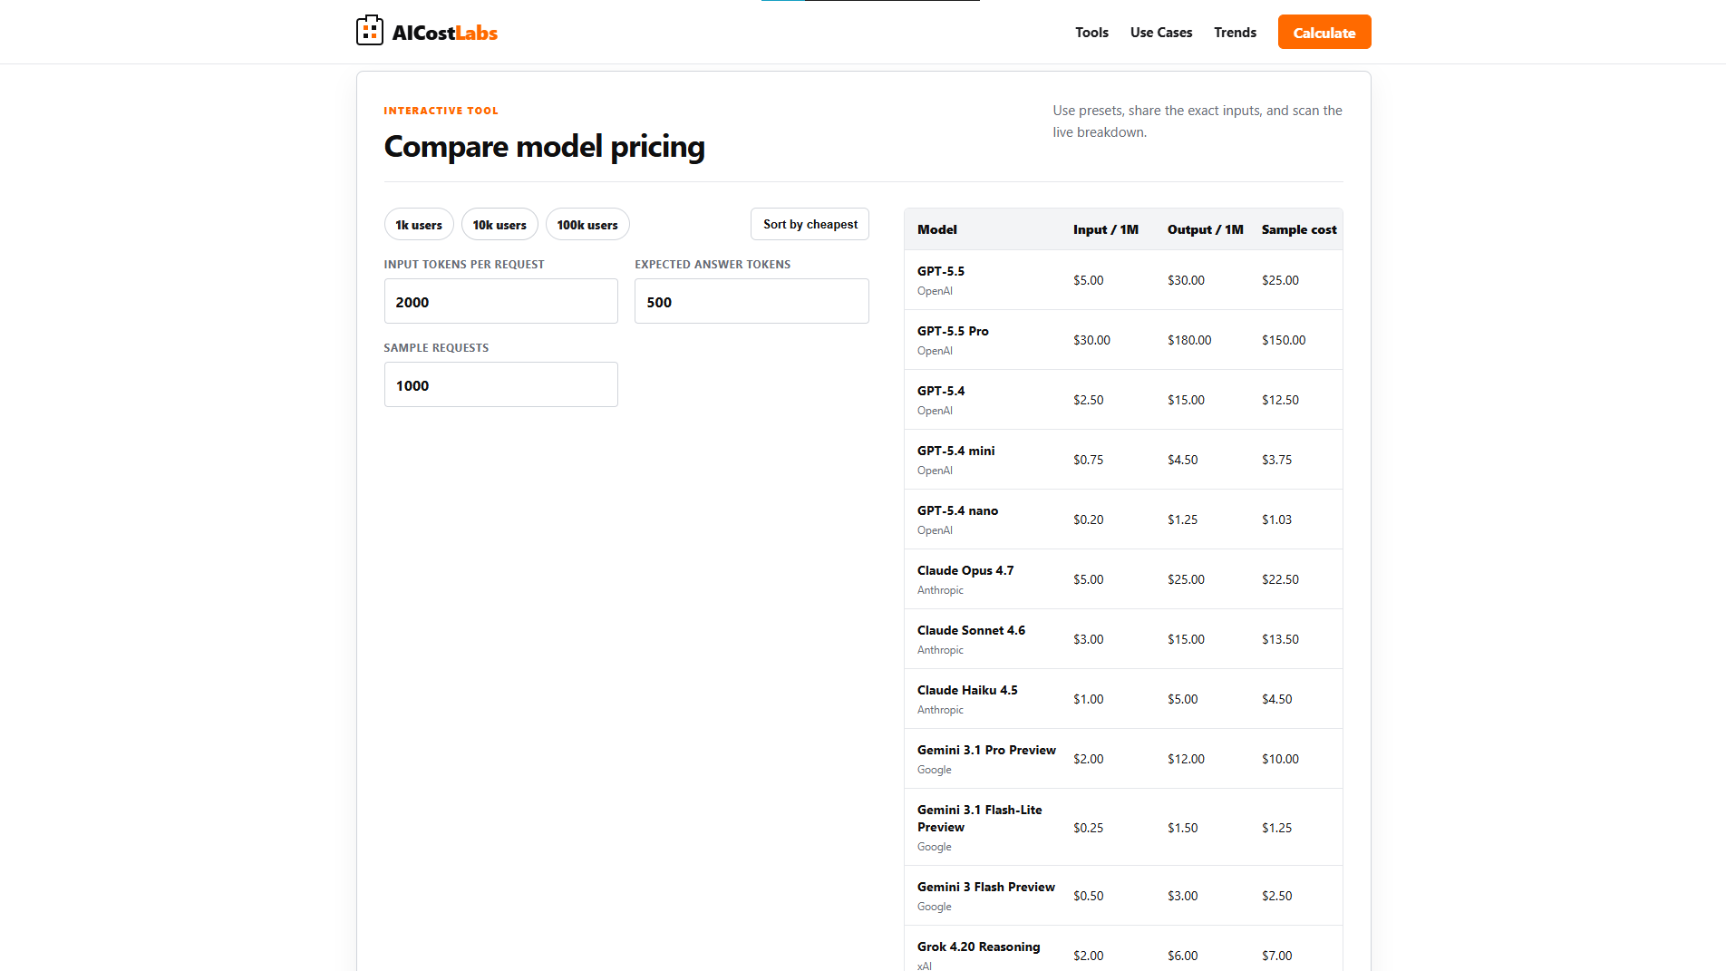The height and width of the screenshot is (971, 1726).
Task: Select the GPT-5.4 model name
Action: click(x=941, y=391)
